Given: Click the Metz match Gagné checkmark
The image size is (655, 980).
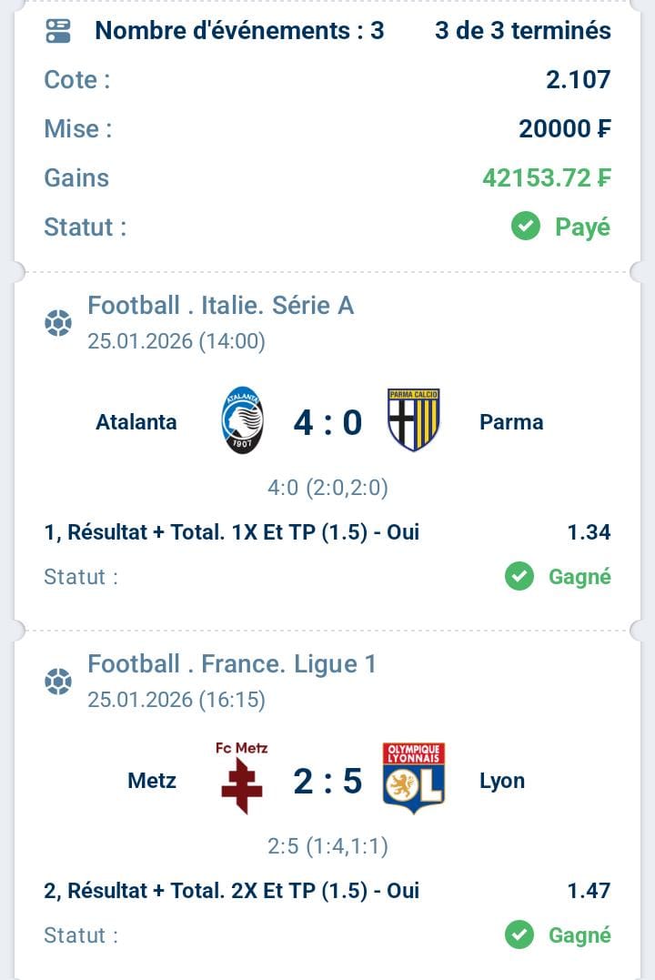Looking at the screenshot, I should [x=519, y=935].
